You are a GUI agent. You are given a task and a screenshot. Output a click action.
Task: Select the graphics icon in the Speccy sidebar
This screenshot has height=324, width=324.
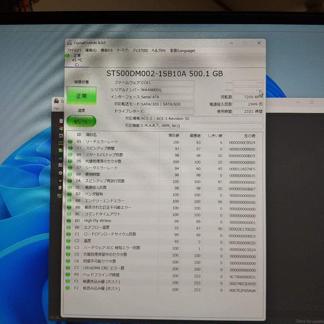(x=60, y=157)
